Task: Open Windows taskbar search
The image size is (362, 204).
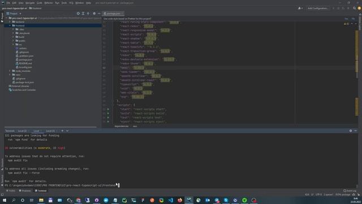Action: pos(14,200)
